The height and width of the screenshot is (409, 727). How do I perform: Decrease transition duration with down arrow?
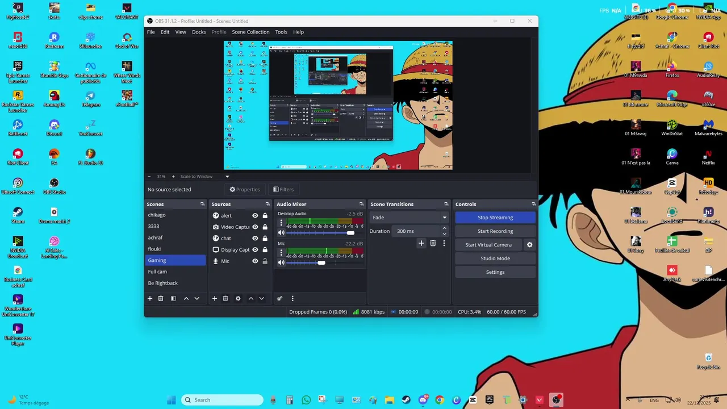coord(444,233)
